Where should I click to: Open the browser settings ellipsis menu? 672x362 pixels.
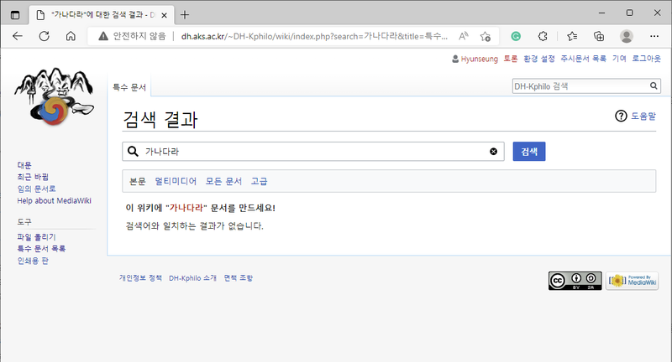coord(654,36)
